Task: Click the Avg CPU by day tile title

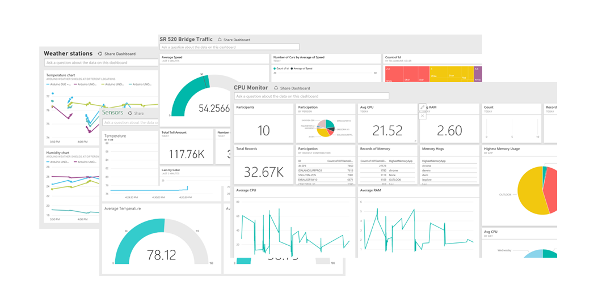Action: pyautogui.click(x=491, y=232)
